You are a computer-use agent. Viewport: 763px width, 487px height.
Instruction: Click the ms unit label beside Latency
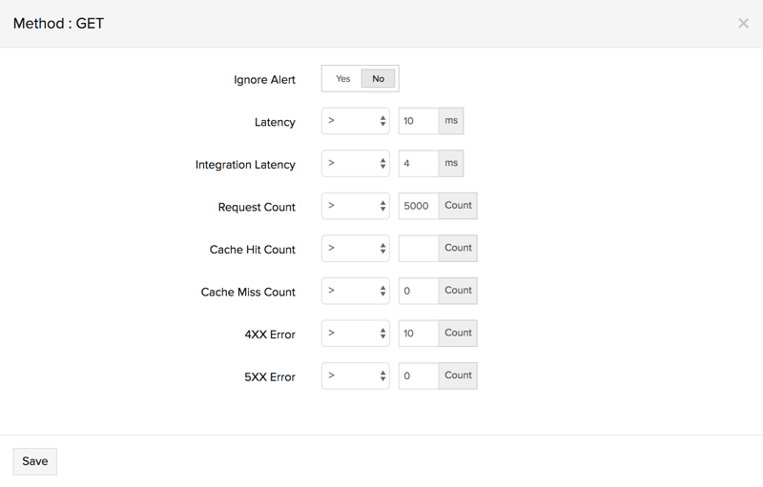451,121
